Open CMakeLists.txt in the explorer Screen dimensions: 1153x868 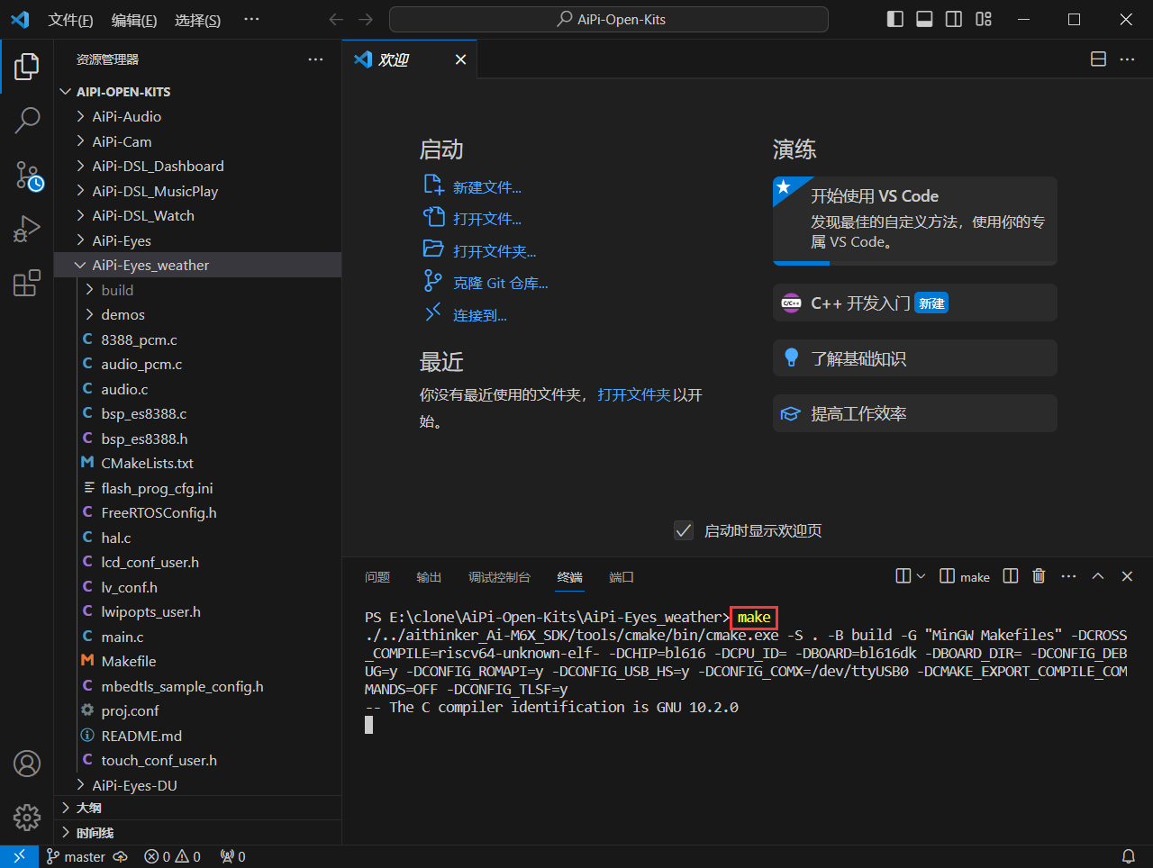[198, 463]
